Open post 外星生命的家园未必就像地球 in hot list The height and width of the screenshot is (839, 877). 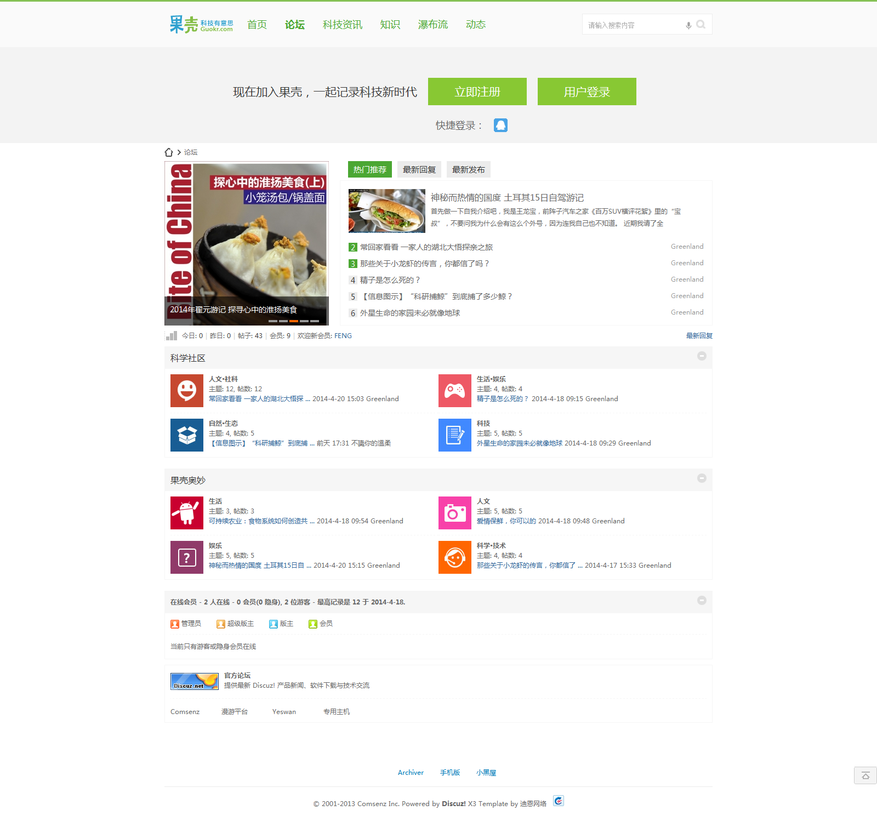point(410,313)
